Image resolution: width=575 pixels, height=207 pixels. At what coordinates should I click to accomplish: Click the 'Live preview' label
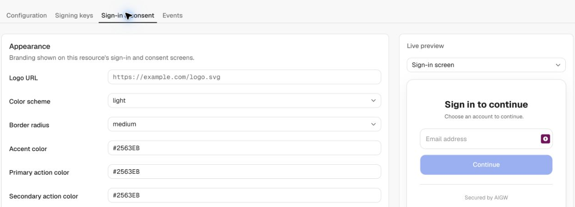point(425,46)
